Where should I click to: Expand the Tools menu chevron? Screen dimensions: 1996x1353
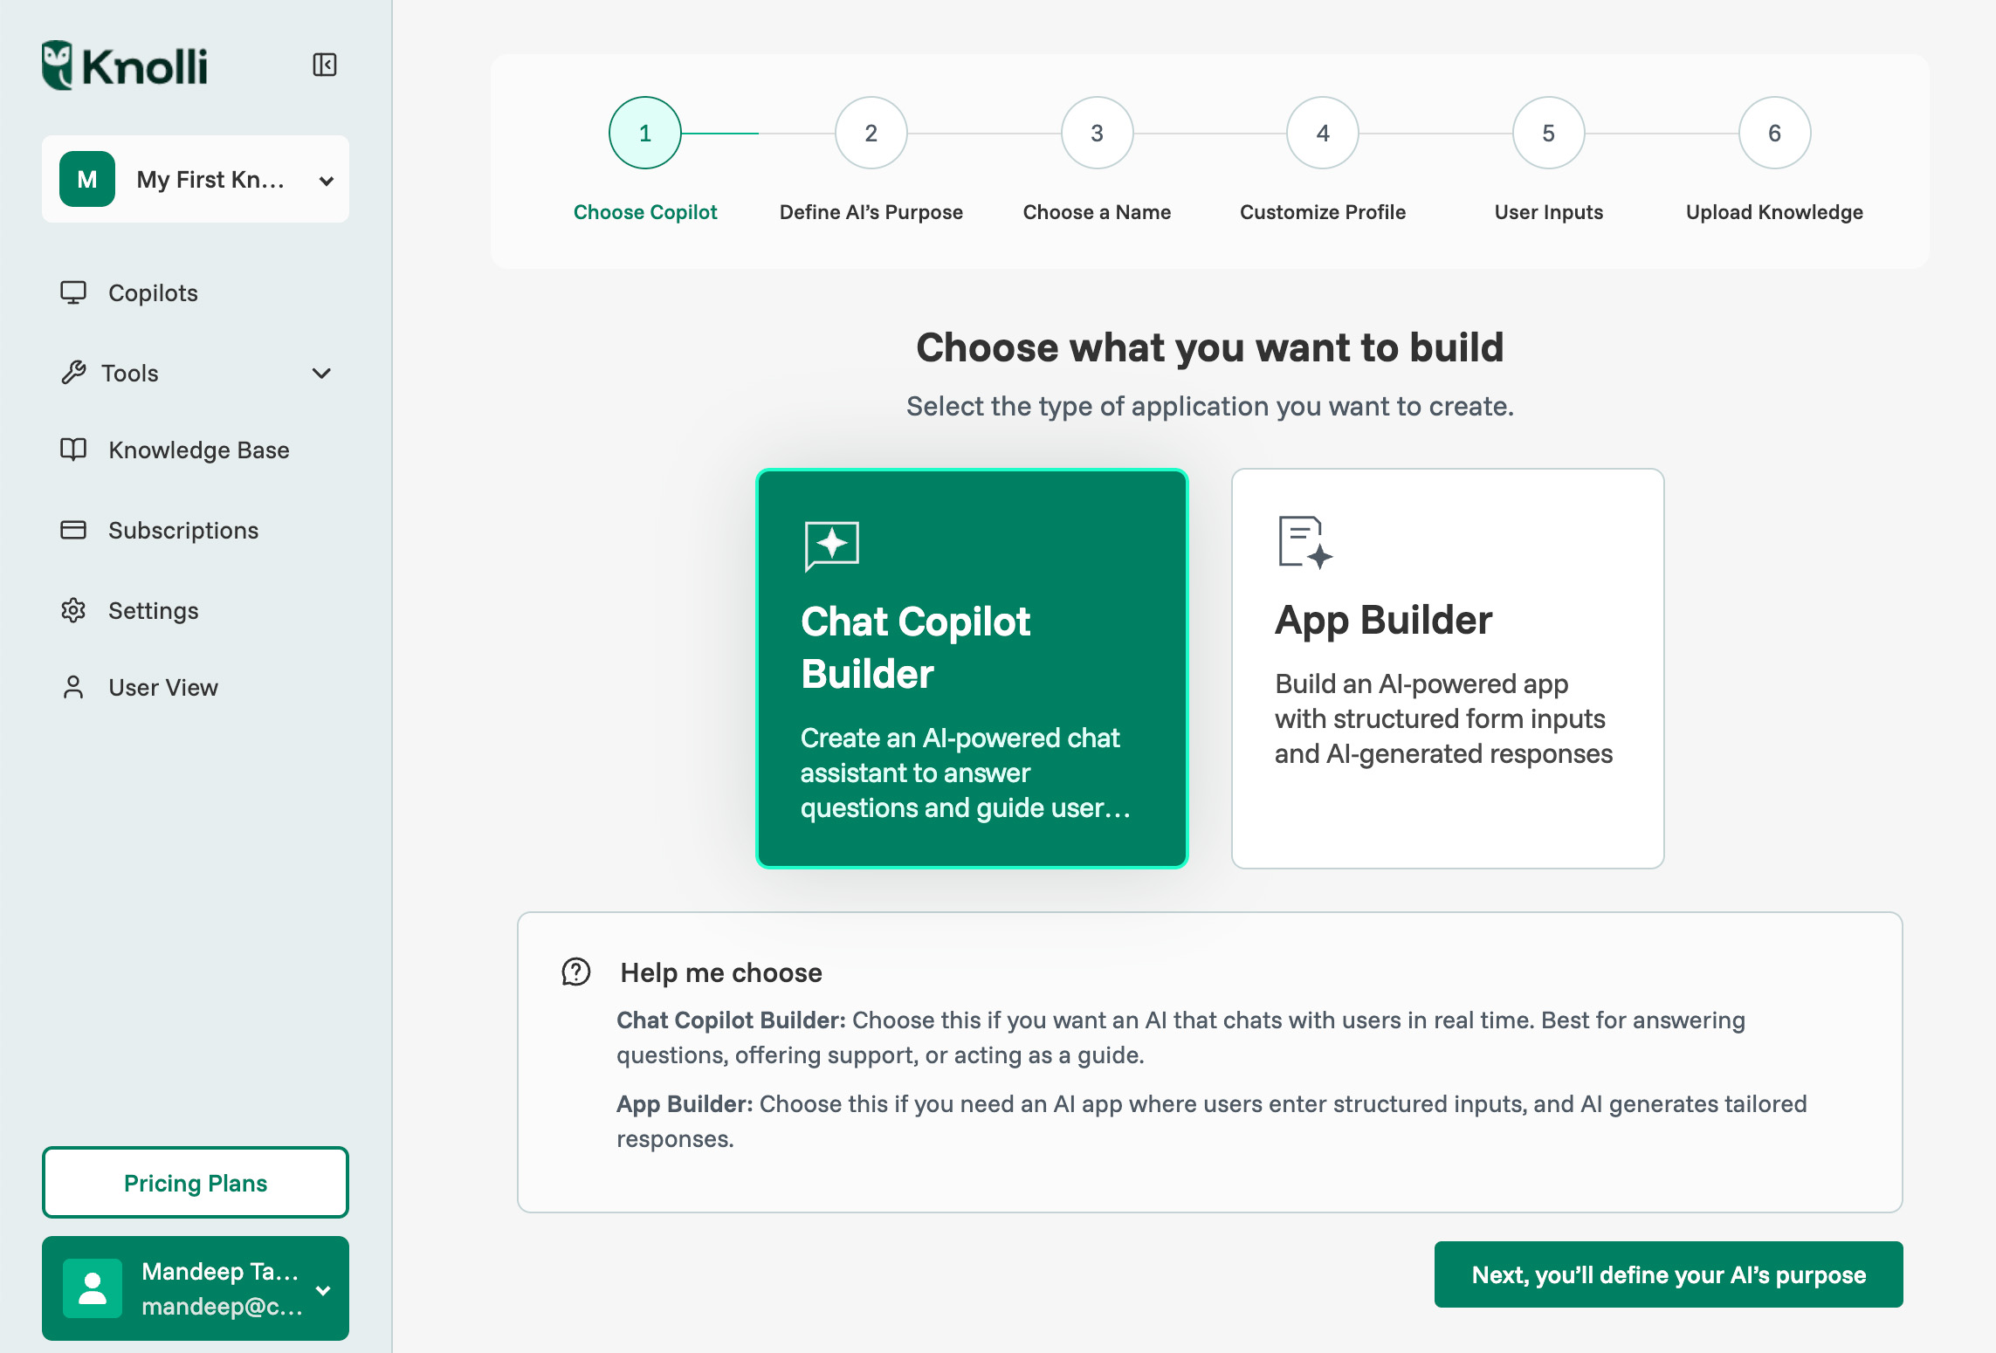click(321, 374)
